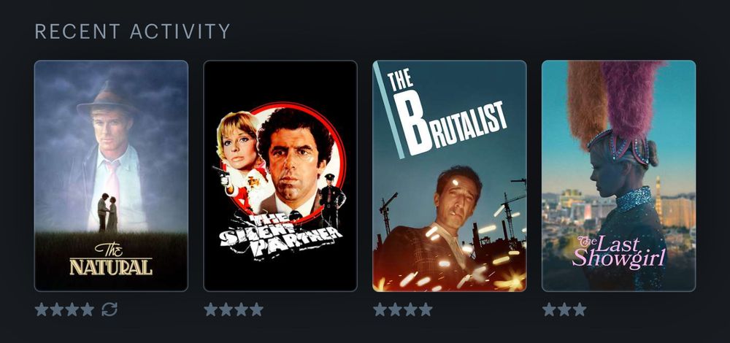Click the last star under The Silent Partner
Screen dimensions: 730x343
(256, 309)
